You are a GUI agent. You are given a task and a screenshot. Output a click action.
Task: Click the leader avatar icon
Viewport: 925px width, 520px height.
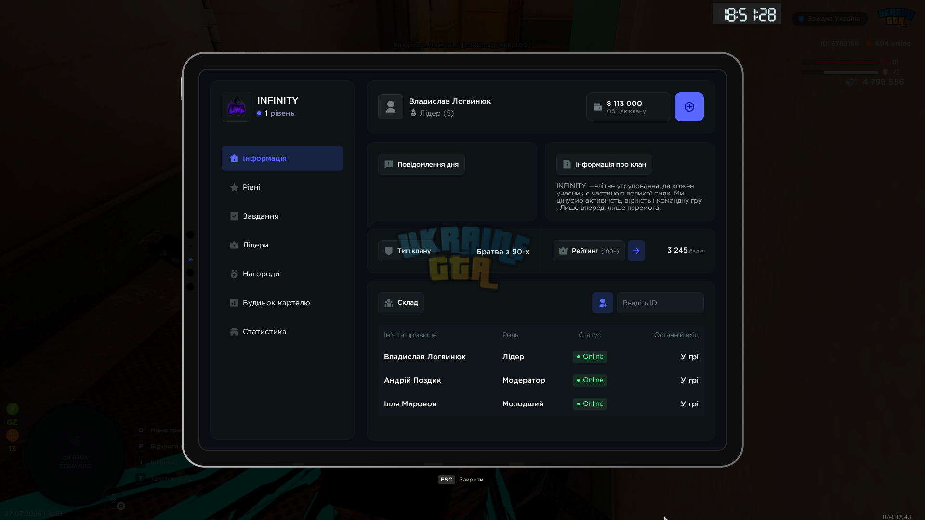tap(391, 107)
